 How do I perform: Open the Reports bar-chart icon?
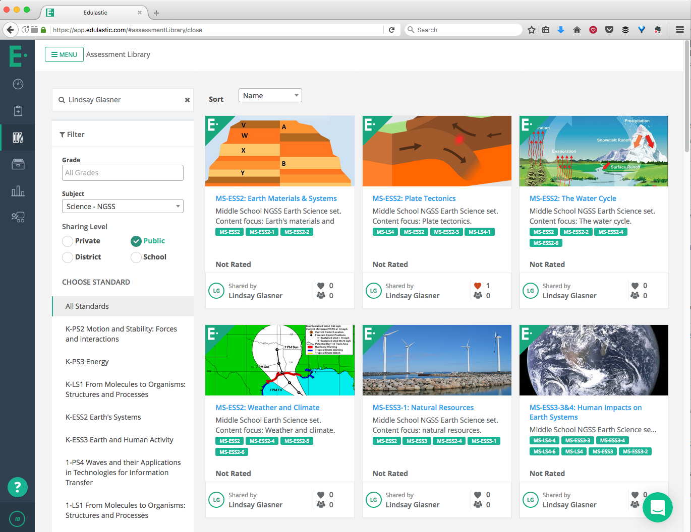coord(18,191)
